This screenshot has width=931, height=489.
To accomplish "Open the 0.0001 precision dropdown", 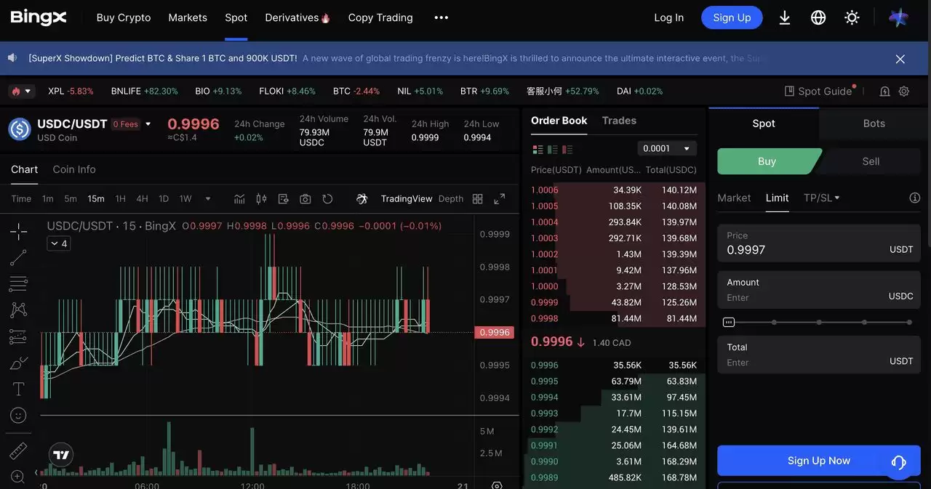I will (x=666, y=148).
